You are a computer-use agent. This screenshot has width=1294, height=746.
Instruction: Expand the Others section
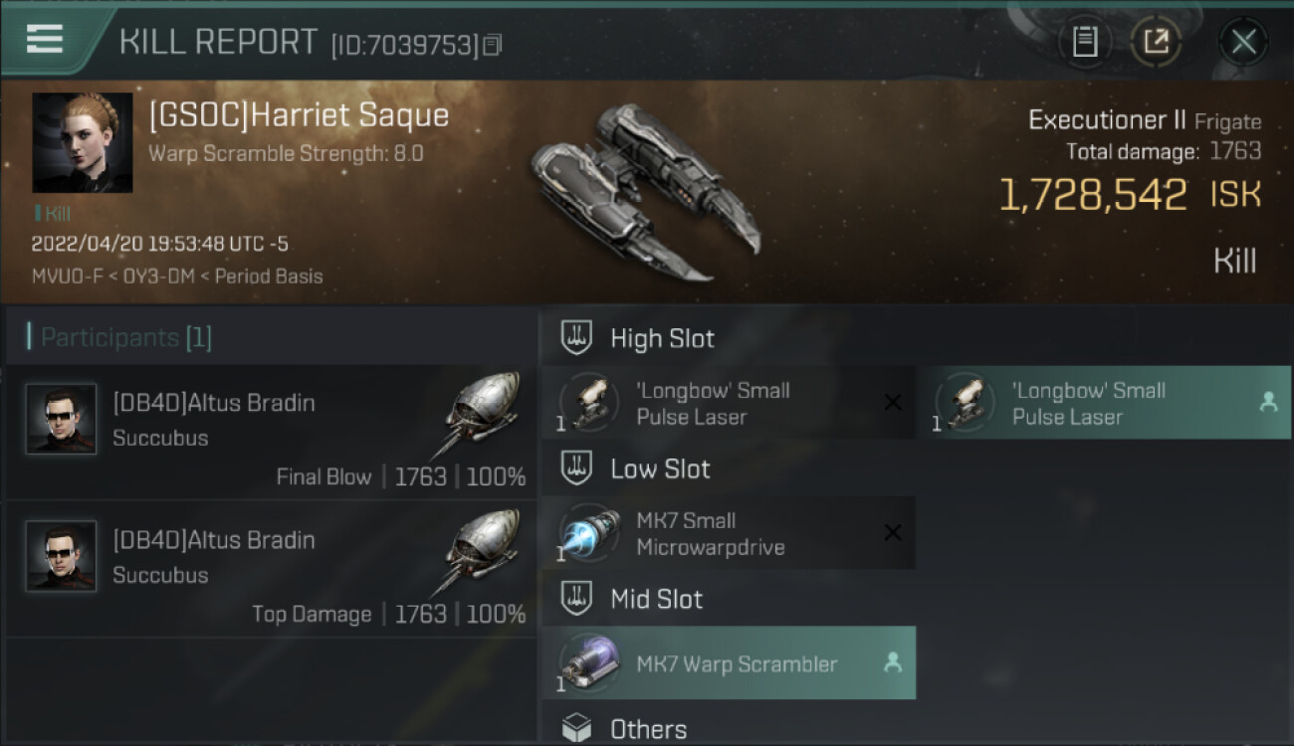(648, 729)
